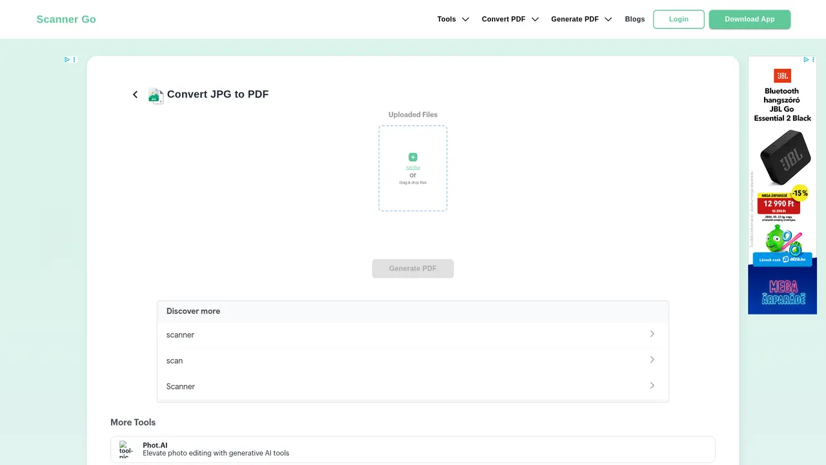
Task: Click the 'scanner' lowercase suggestion text
Action: click(180, 335)
